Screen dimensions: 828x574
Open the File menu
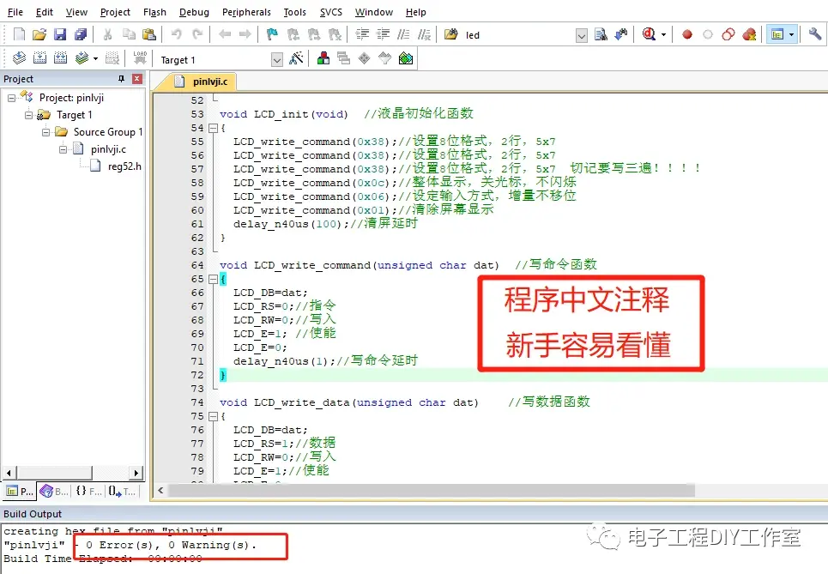[15, 12]
